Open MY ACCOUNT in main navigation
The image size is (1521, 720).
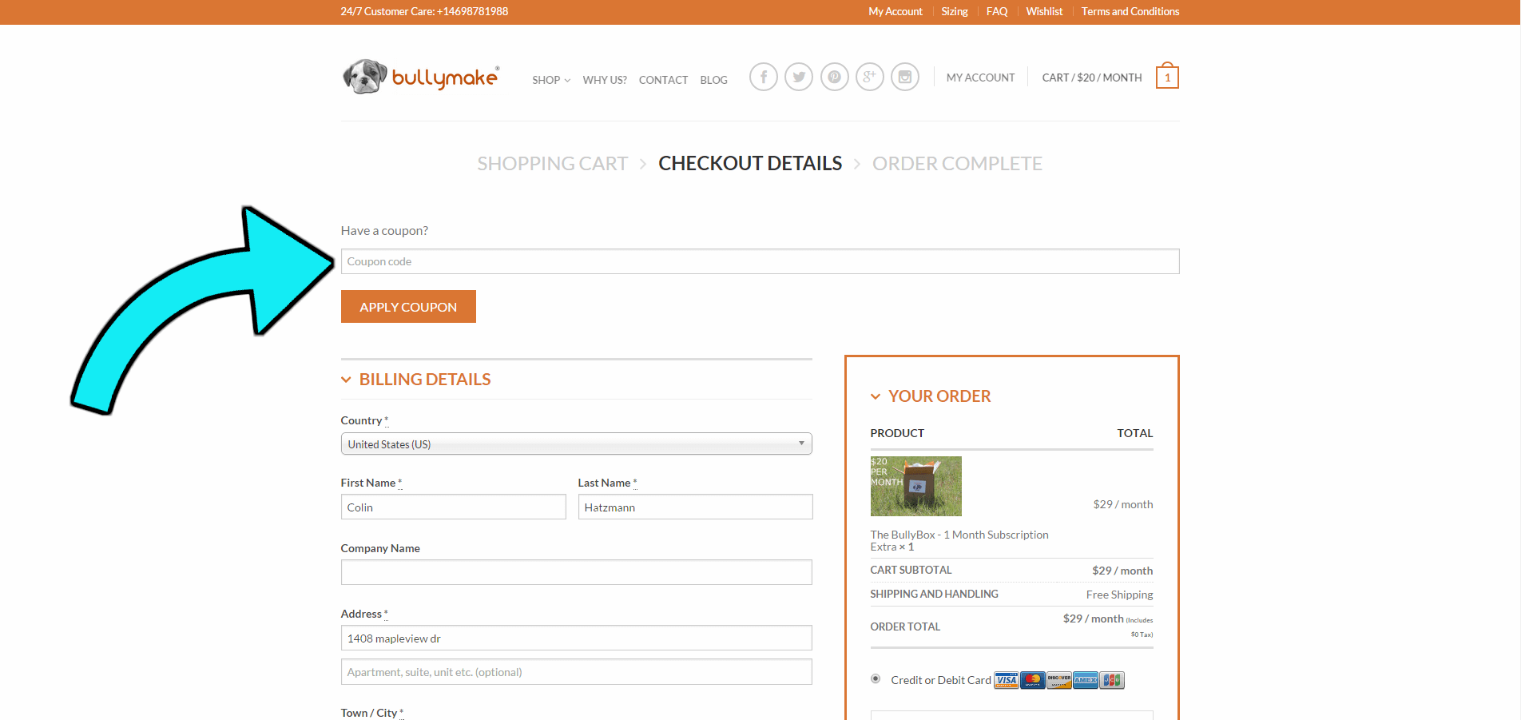coord(980,78)
